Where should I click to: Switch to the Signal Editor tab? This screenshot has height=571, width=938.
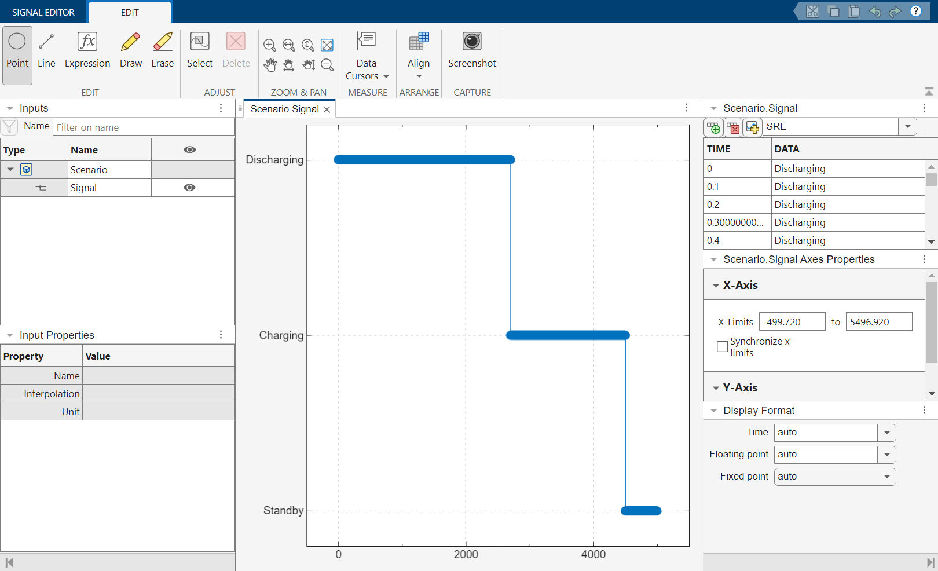click(43, 12)
